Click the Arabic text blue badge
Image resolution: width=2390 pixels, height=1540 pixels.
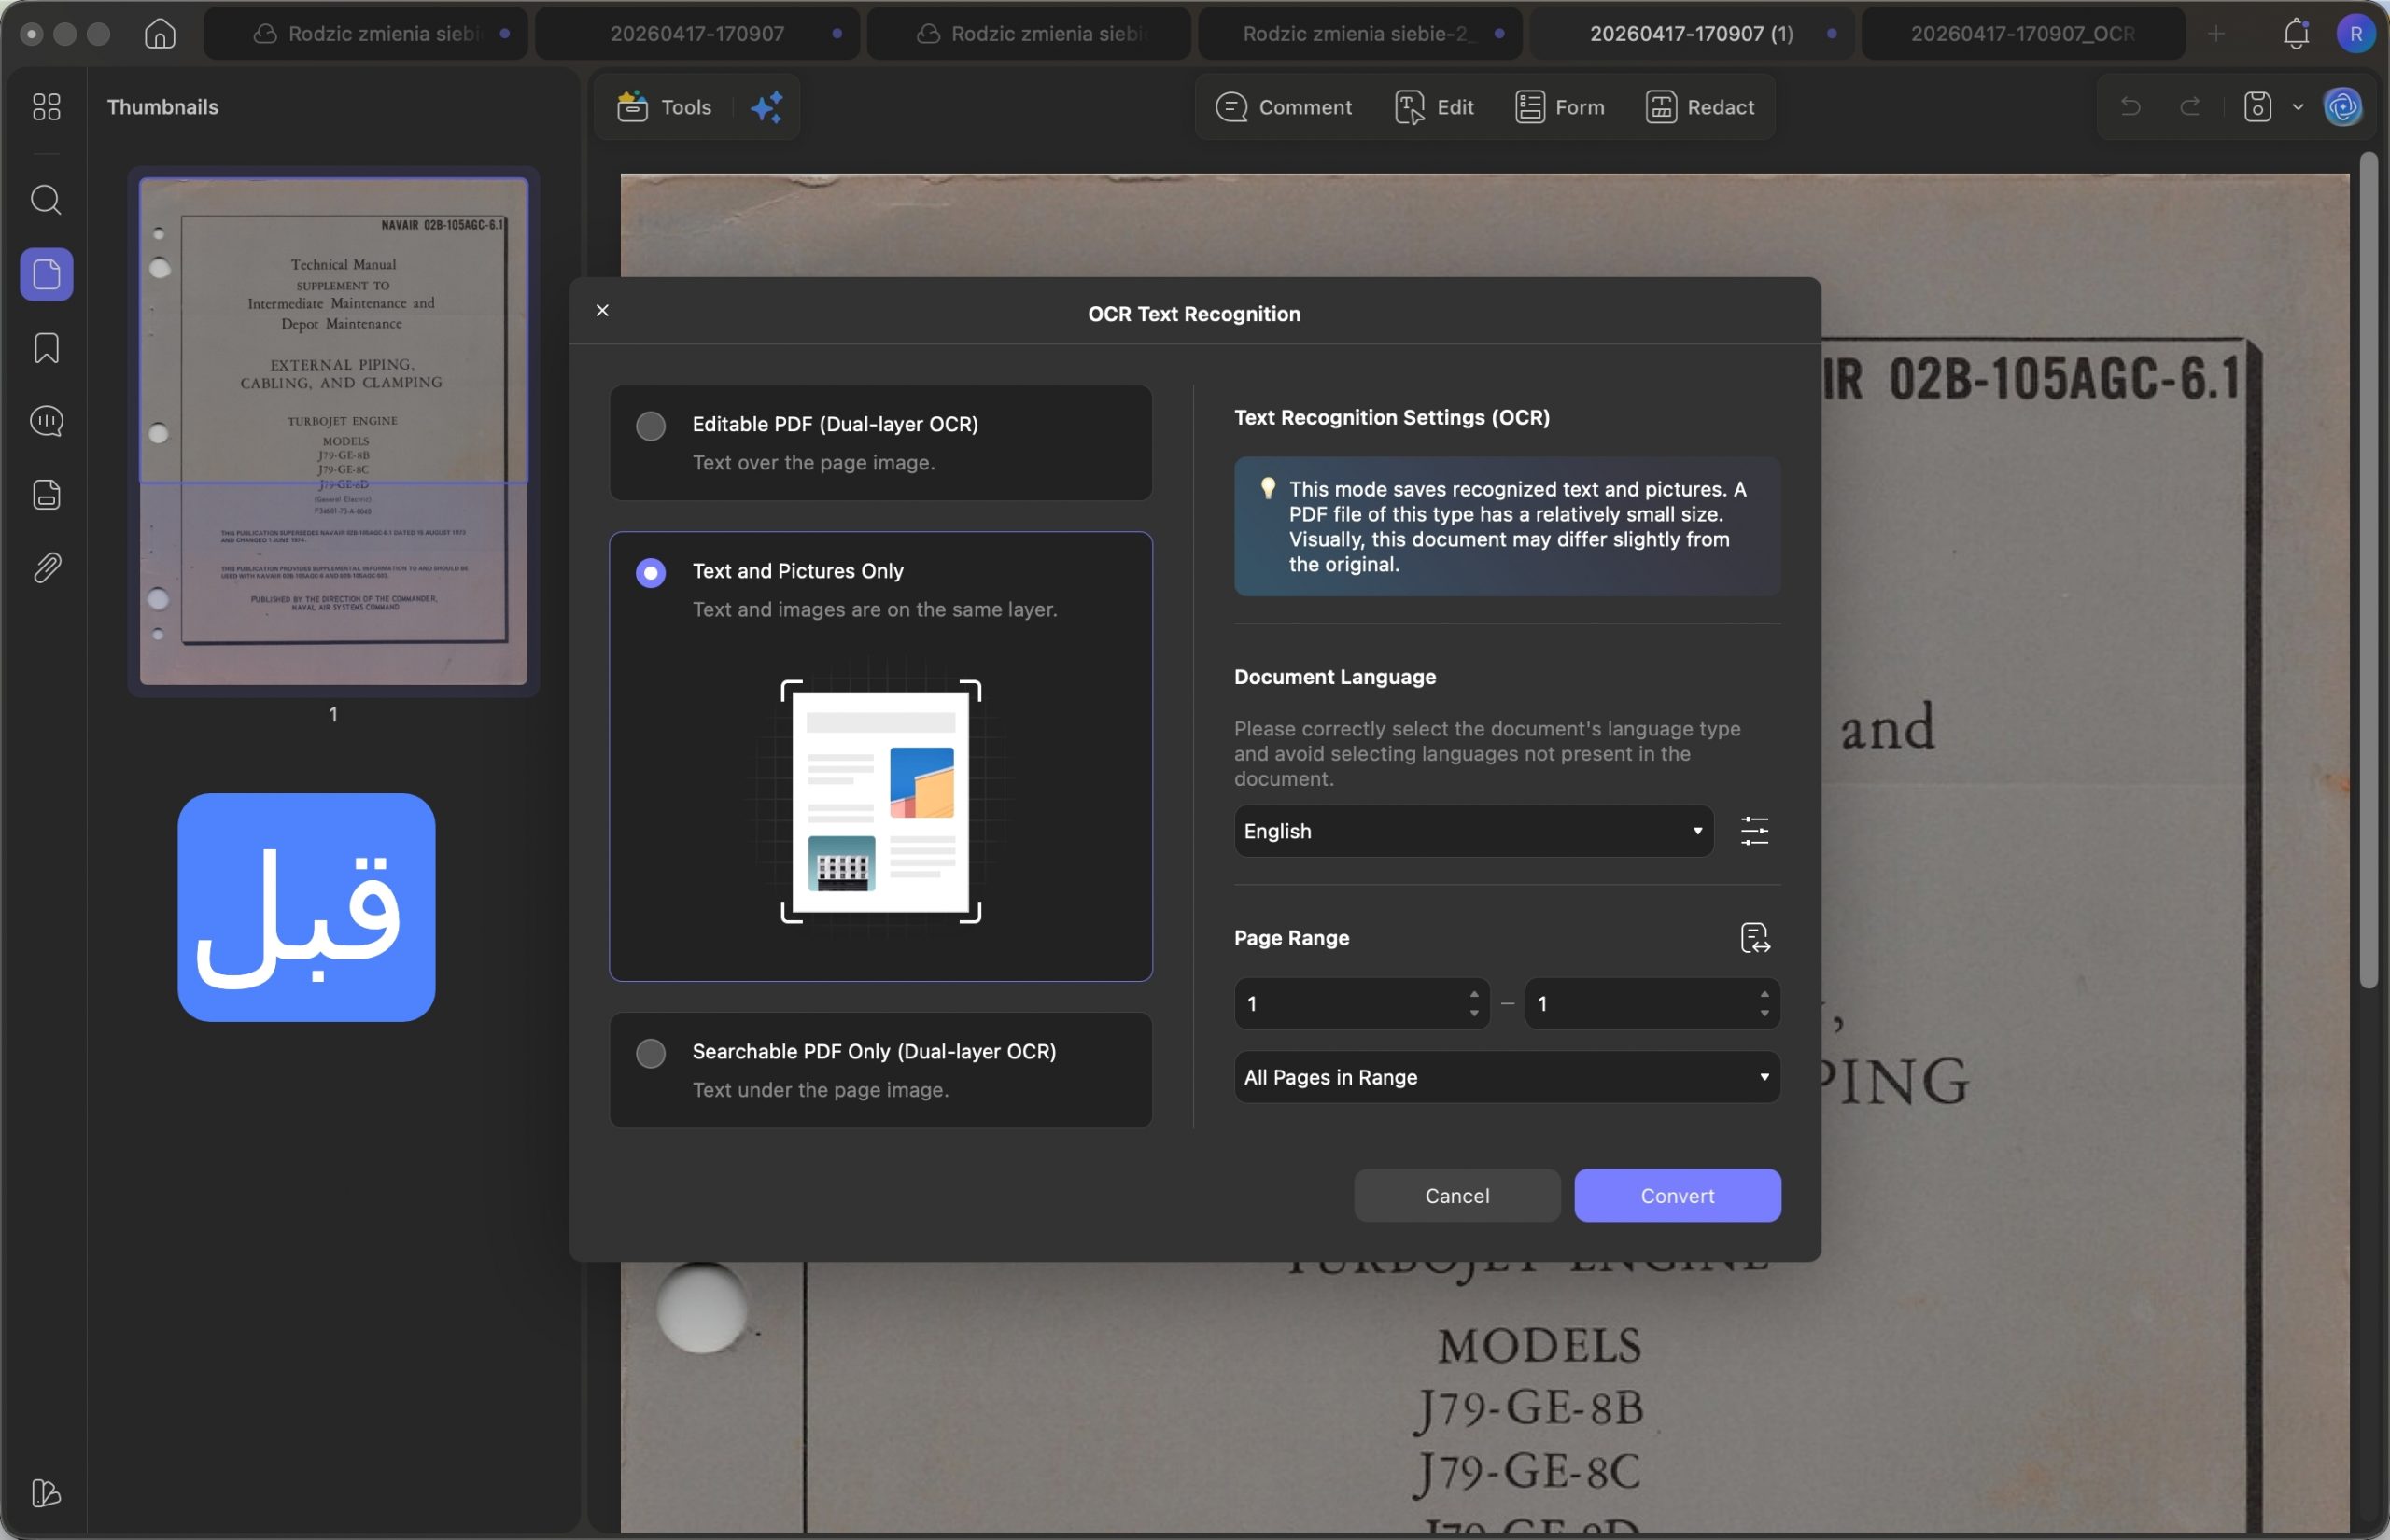(306, 907)
